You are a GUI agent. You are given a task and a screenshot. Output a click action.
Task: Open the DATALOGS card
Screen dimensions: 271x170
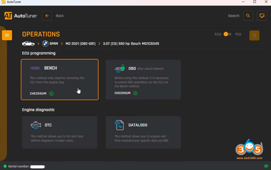(143, 132)
